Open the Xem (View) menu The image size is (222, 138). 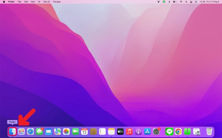tap(33, 2)
